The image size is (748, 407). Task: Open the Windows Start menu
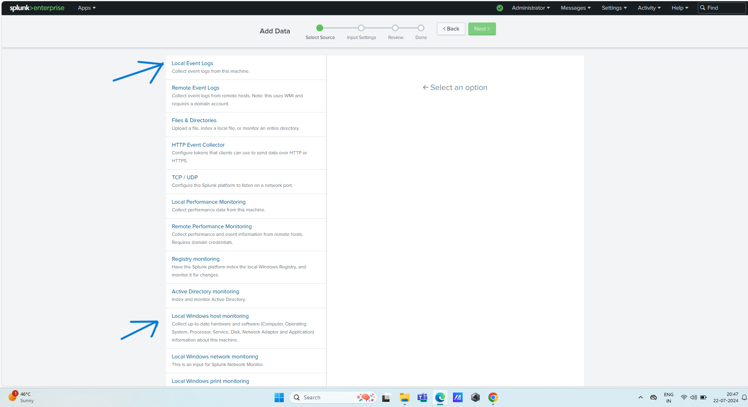[x=279, y=397]
